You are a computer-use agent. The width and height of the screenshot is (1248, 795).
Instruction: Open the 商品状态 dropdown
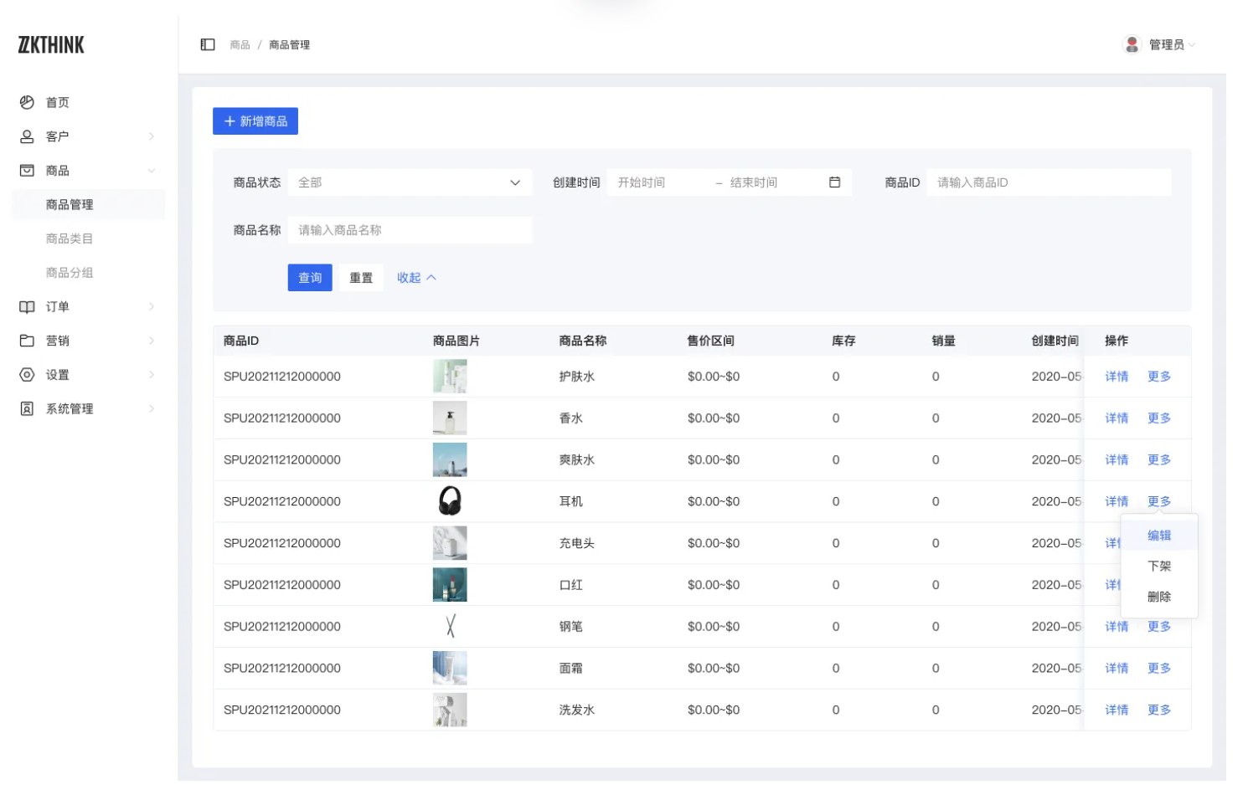410,182
